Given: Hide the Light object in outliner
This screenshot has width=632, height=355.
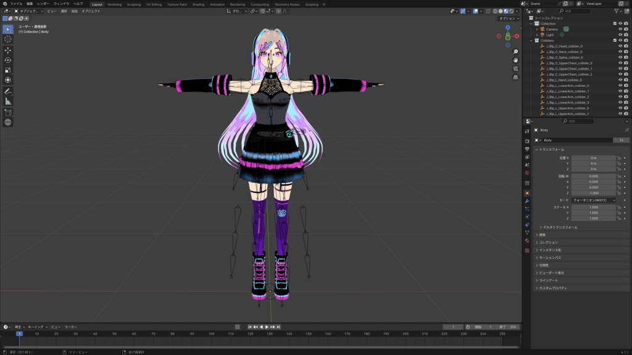Looking at the screenshot, I should (620, 35).
